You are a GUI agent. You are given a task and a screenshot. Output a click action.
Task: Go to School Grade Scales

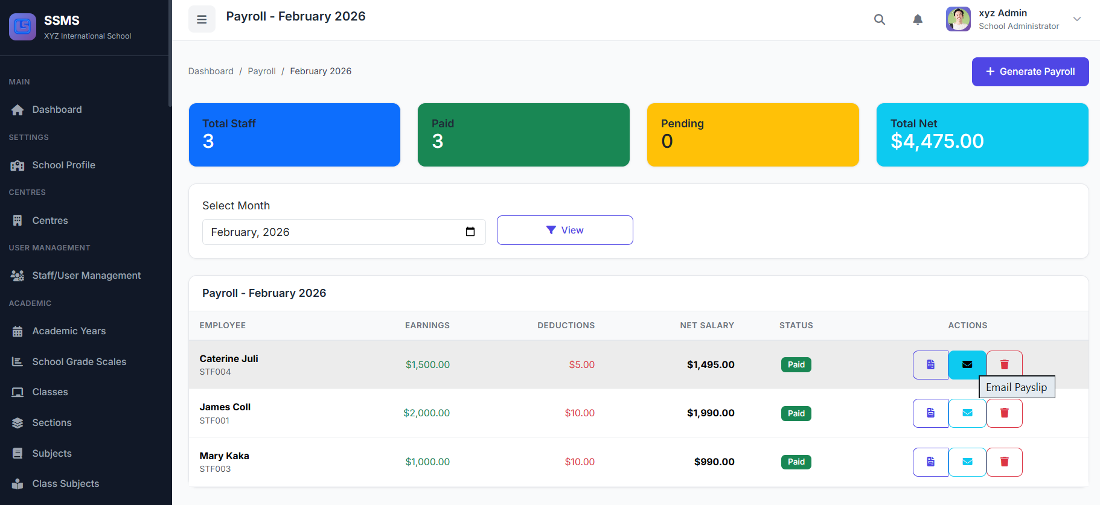point(79,362)
